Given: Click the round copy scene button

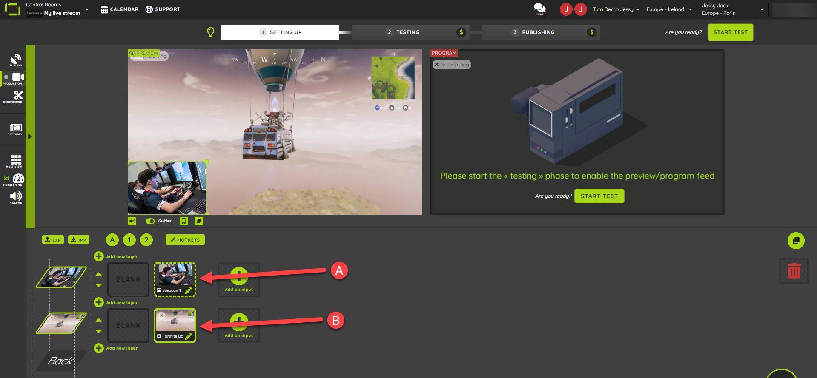Looking at the screenshot, I should (x=796, y=241).
